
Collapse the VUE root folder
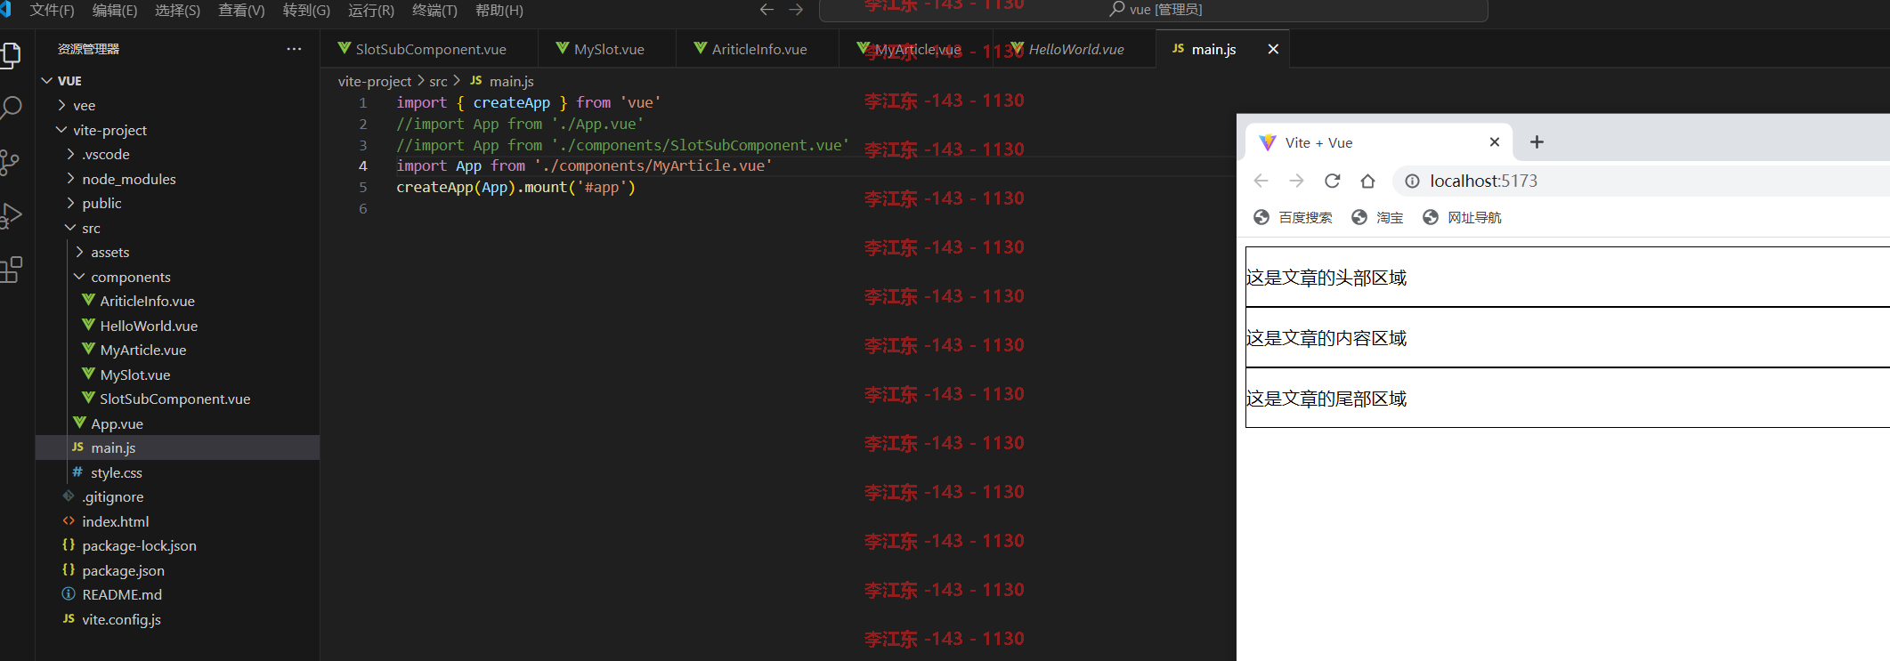click(177, 81)
